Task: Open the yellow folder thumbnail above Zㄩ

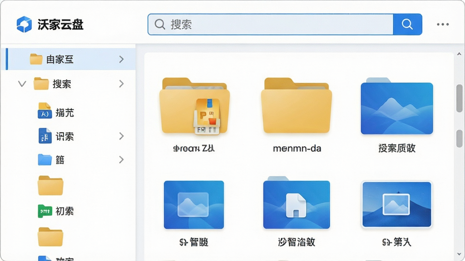Action: click(194, 106)
